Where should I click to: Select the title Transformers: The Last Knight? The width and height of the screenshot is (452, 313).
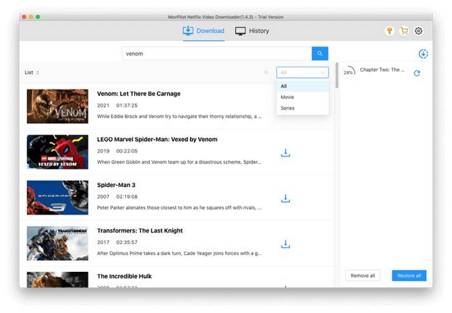tap(140, 231)
